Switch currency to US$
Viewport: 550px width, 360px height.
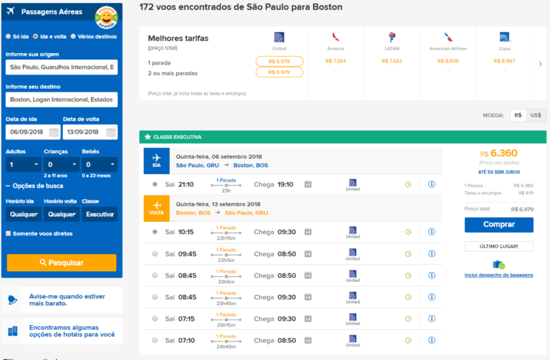click(536, 115)
